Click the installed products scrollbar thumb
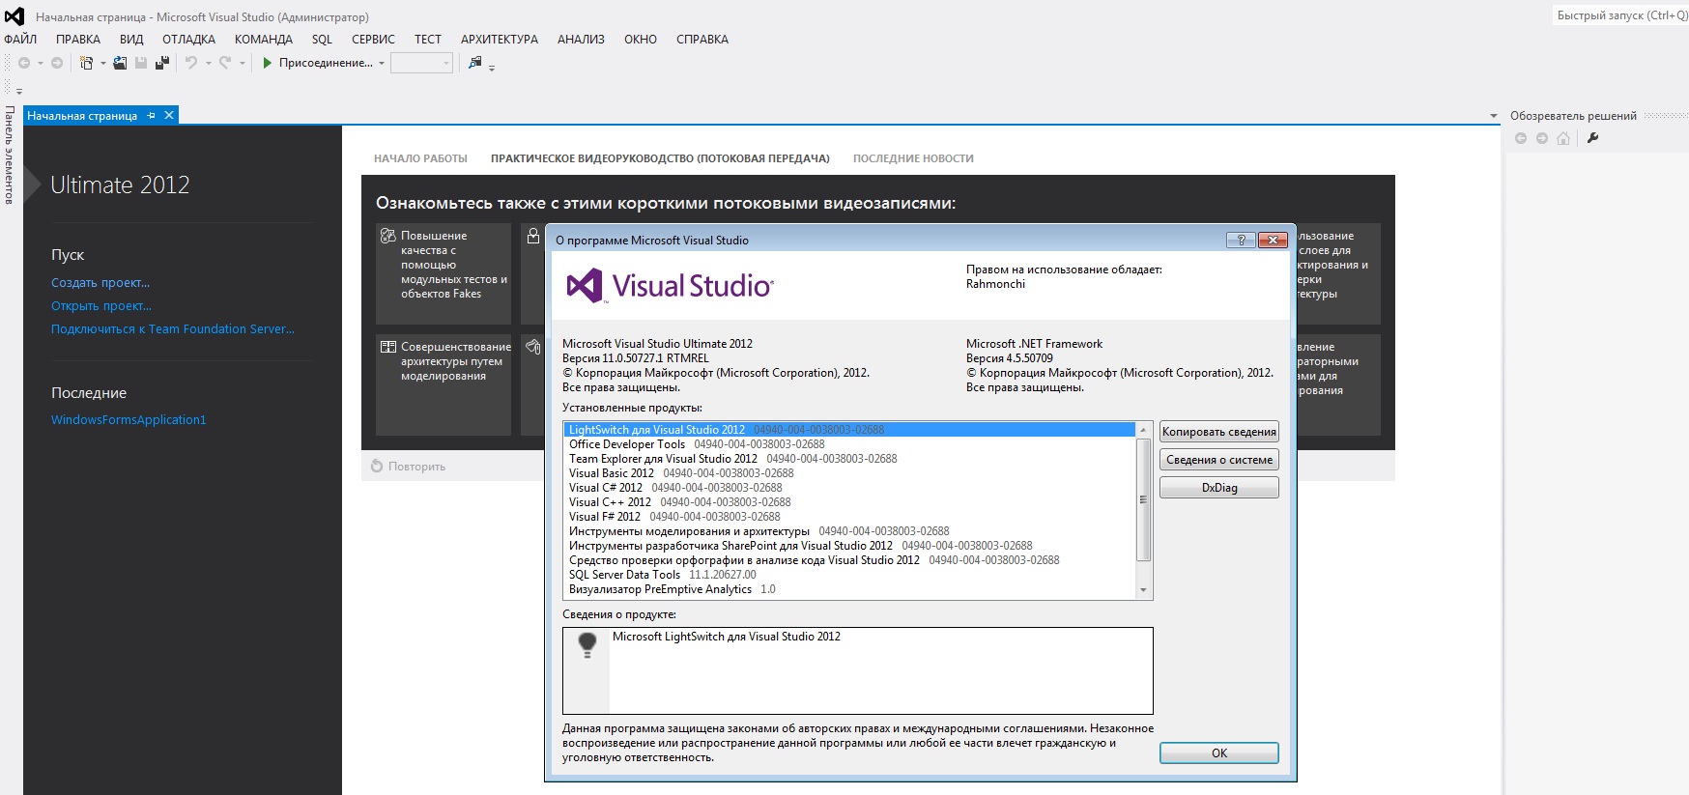The image size is (1689, 795). click(x=1144, y=499)
